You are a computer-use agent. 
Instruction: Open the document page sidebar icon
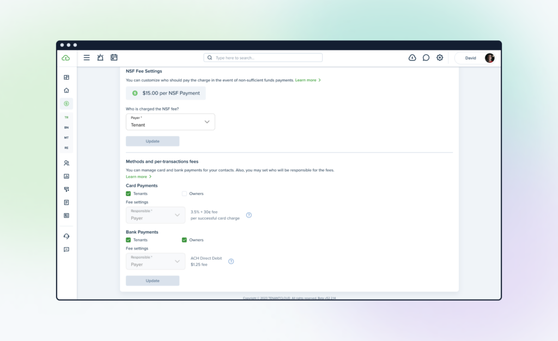pyautogui.click(x=66, y=202)
